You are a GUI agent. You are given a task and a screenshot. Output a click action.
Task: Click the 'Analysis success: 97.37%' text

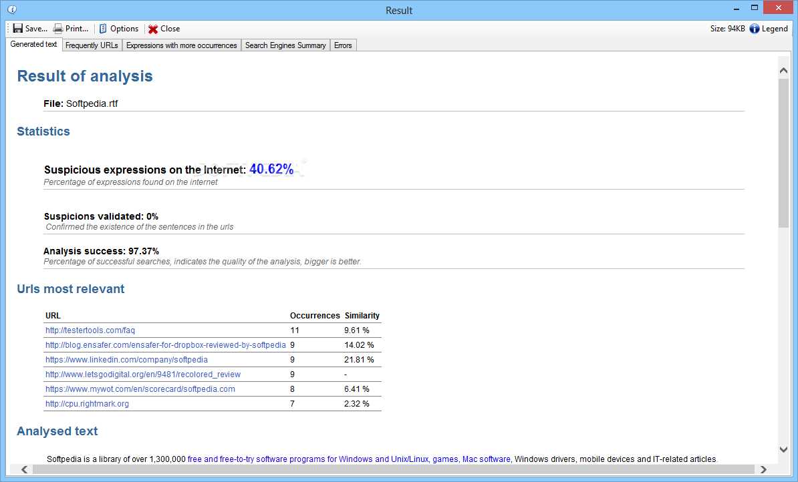coord(101,251)
